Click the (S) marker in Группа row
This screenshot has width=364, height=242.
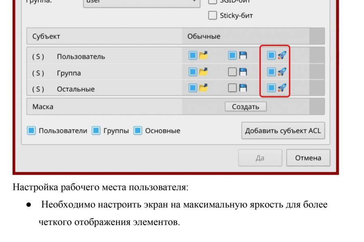click(38, 73)
